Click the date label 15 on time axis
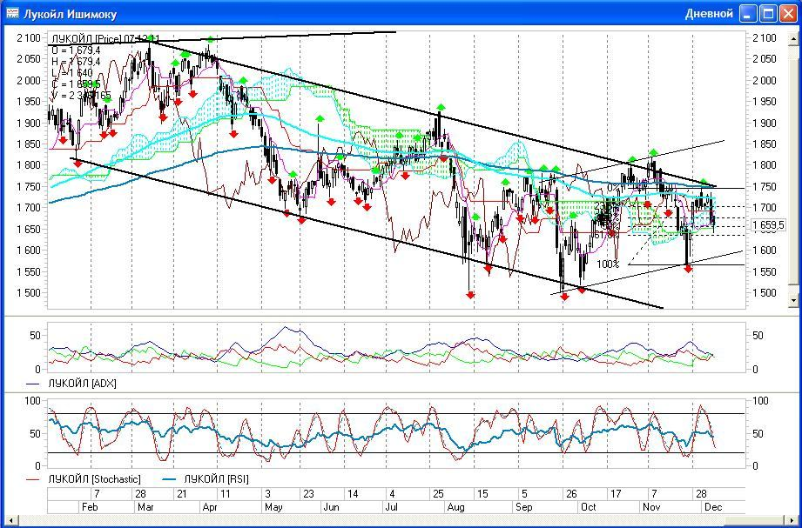 pos(482,494)
